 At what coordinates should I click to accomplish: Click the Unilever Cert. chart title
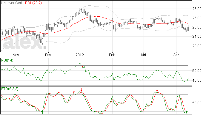click(x=12, y=3)
